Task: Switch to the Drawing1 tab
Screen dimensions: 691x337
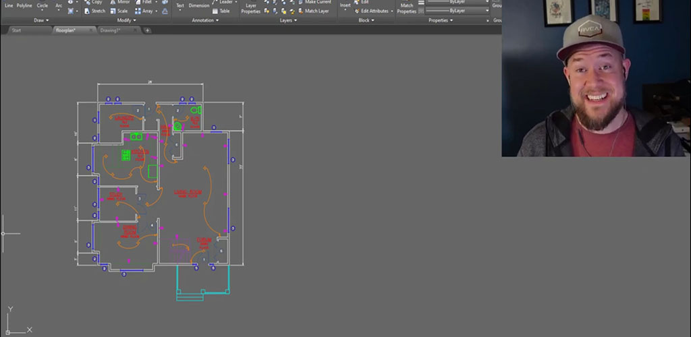Action: 111,30
